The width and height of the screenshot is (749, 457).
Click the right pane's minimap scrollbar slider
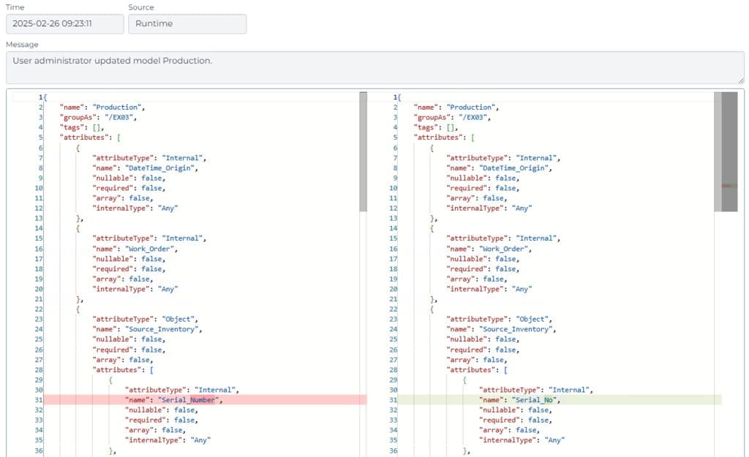[x=729, y=151]
